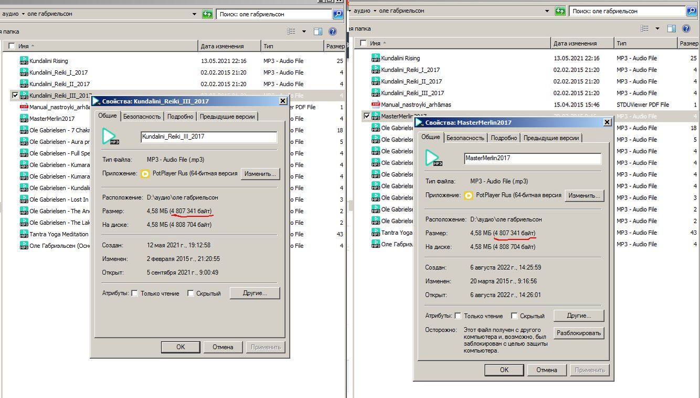Select Ole Gabrielsen - Lost In file icon, left window
The image size is (700, 398).
coord(24,200)
